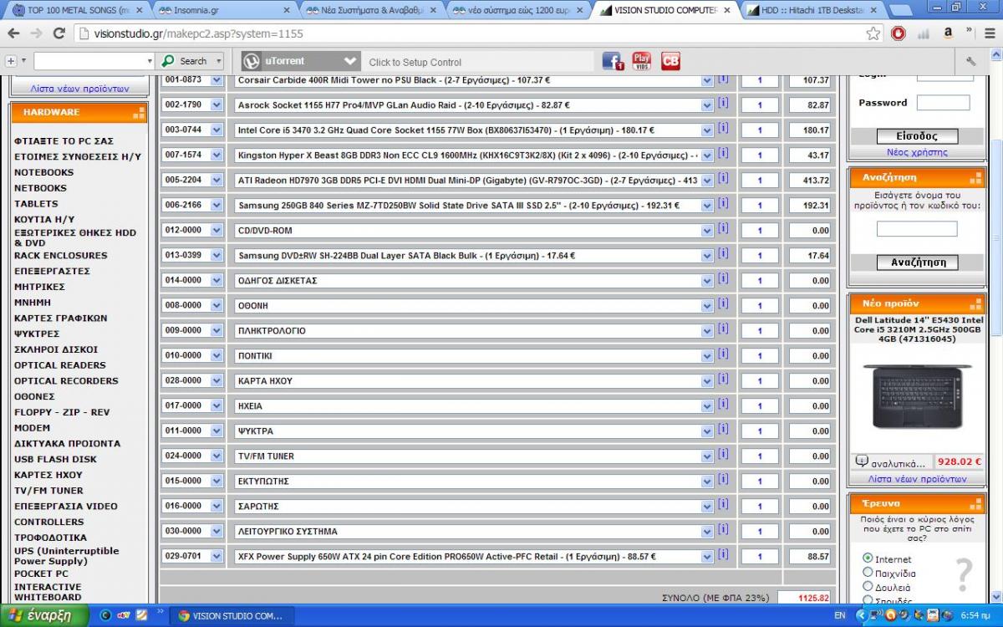Switch to Νέα Συστήματα & Αναβαθμίσεις tab
Viewport: 1003px width, 627px height.
click(x=370, y=11)
